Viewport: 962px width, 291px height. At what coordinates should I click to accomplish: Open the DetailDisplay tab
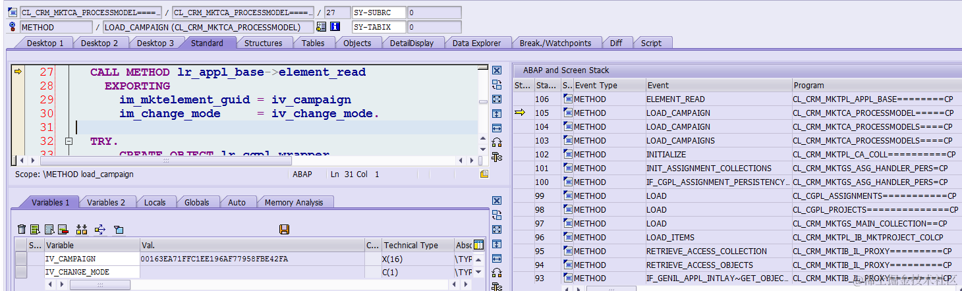[412, 43]
